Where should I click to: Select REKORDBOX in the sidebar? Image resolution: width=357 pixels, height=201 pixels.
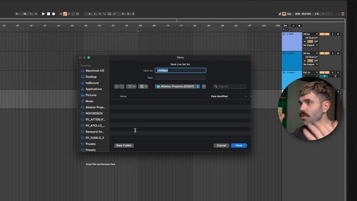(92, 113)
